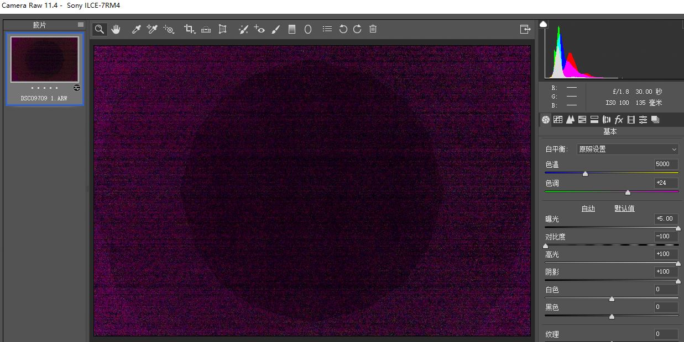Click the settings badge on thumbnail

76,88
